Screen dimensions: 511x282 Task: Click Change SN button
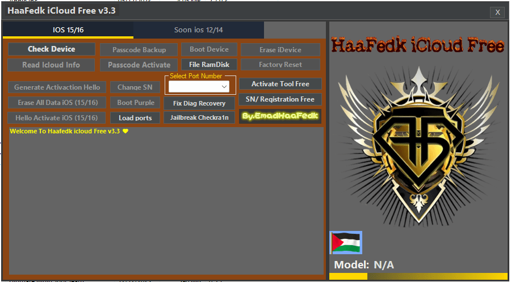coord(135,87)
